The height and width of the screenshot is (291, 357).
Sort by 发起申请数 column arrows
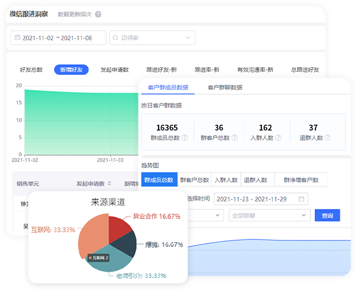tap(108, 184)
